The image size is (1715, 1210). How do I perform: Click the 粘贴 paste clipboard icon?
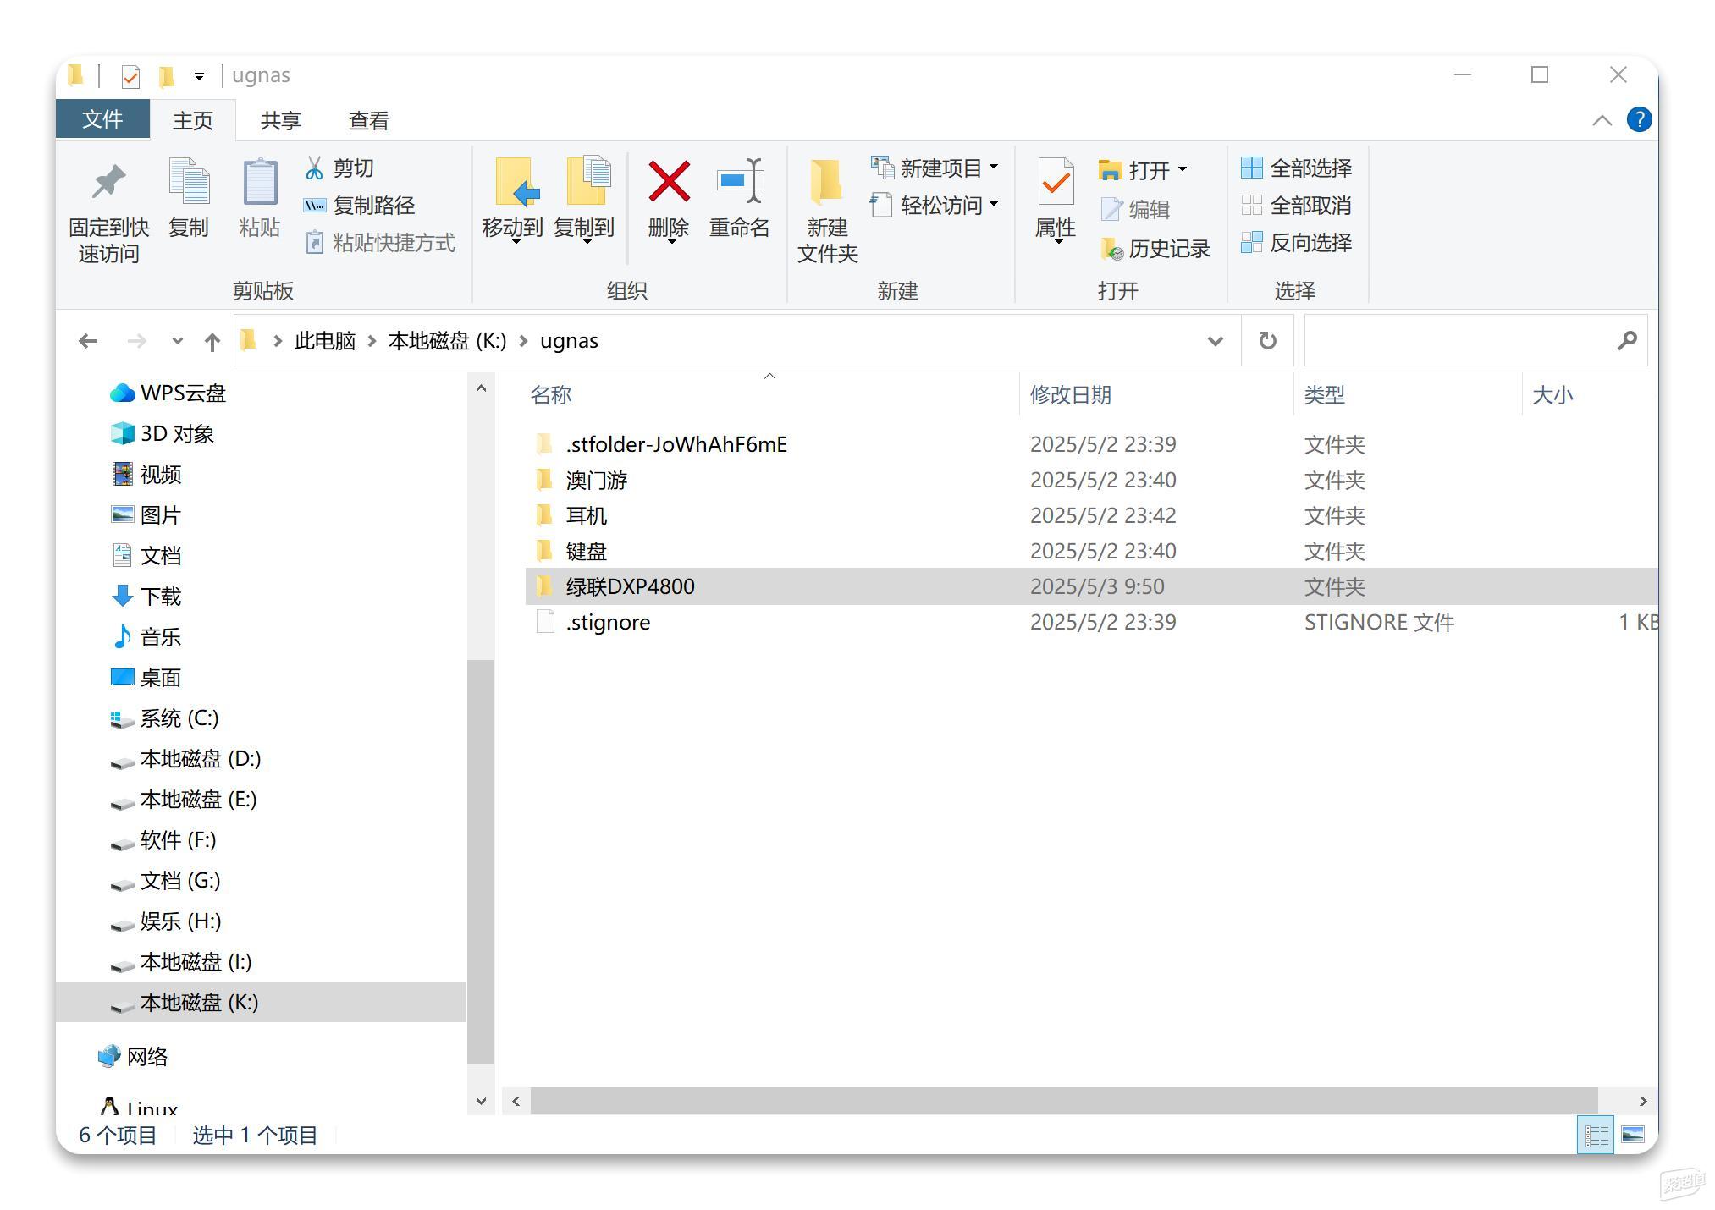(x=260, y=182)
